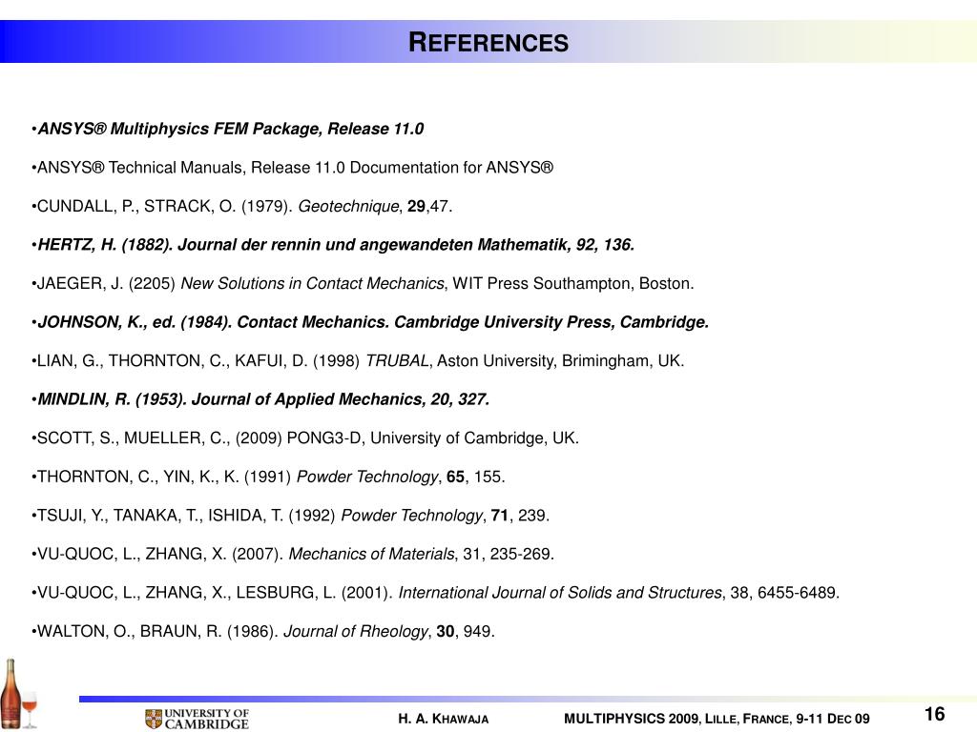Select the JAEGER New Solutions in Contact Mechanics line
This screenshot has width=977, height=732.
click(363, 283)
